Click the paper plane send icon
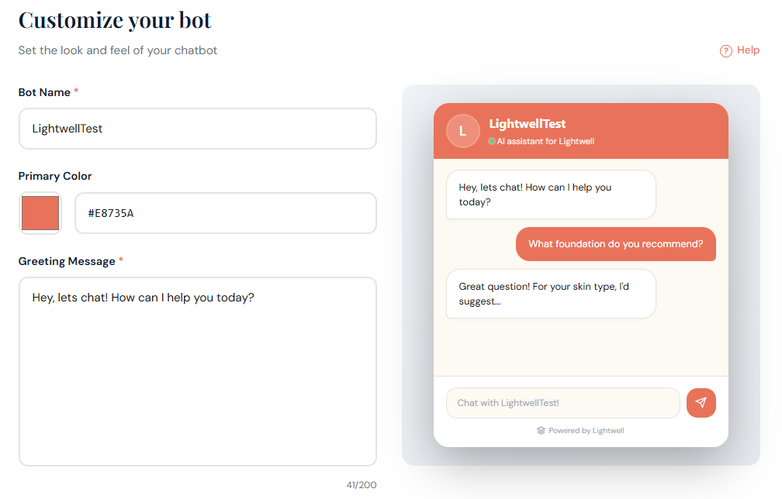 point(701,403)
